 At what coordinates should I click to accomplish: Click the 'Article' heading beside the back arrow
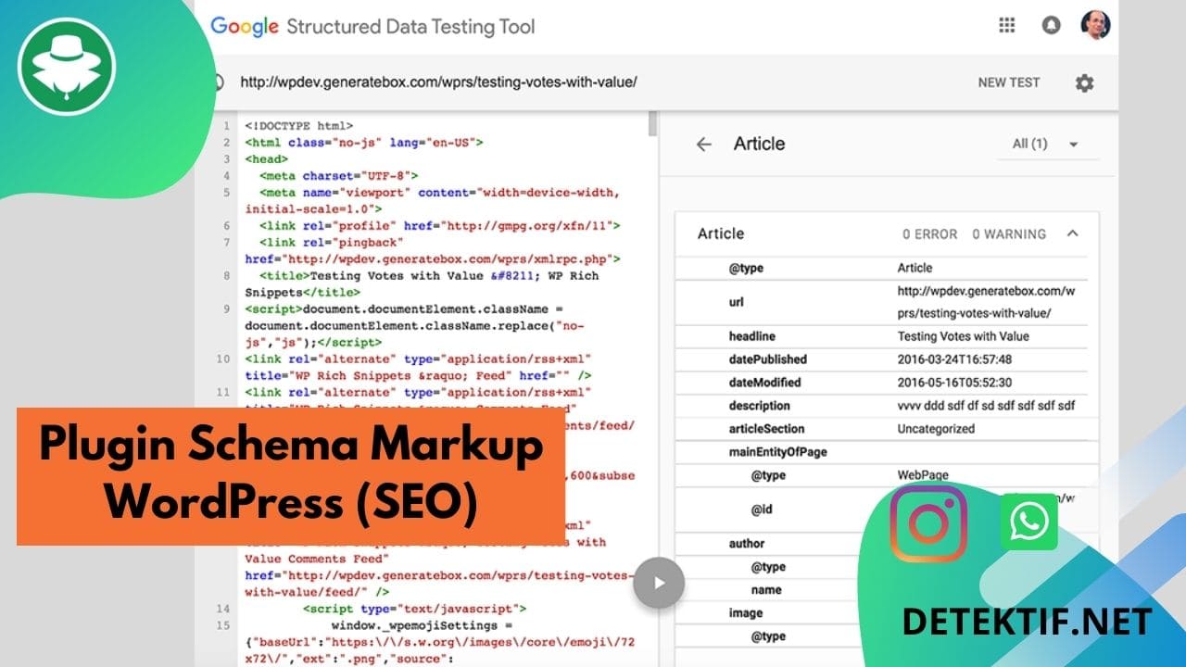(759, 144)
